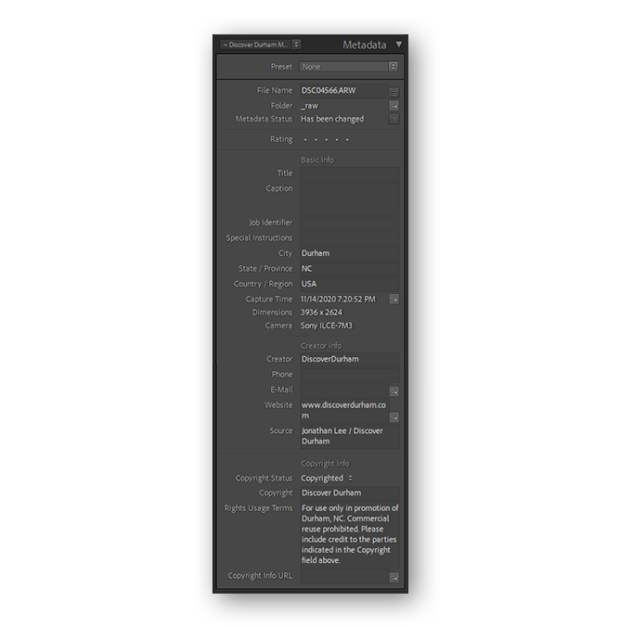Click the Rights Usage Terms label
Screen dimensions: 620x627
258,508
